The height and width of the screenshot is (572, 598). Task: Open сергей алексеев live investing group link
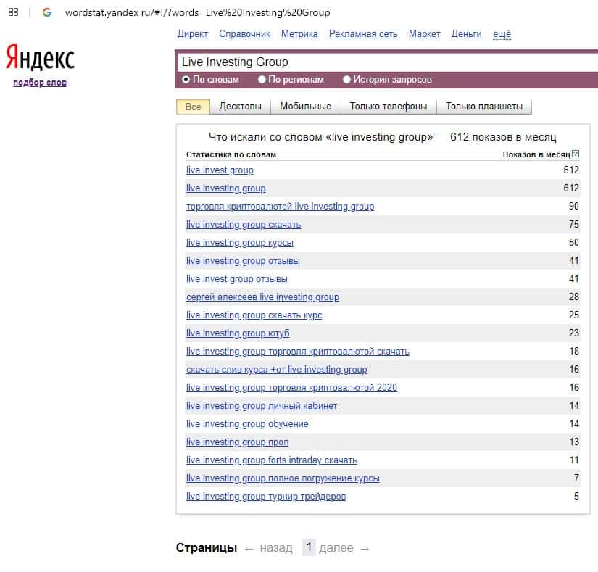click(262, 297)
